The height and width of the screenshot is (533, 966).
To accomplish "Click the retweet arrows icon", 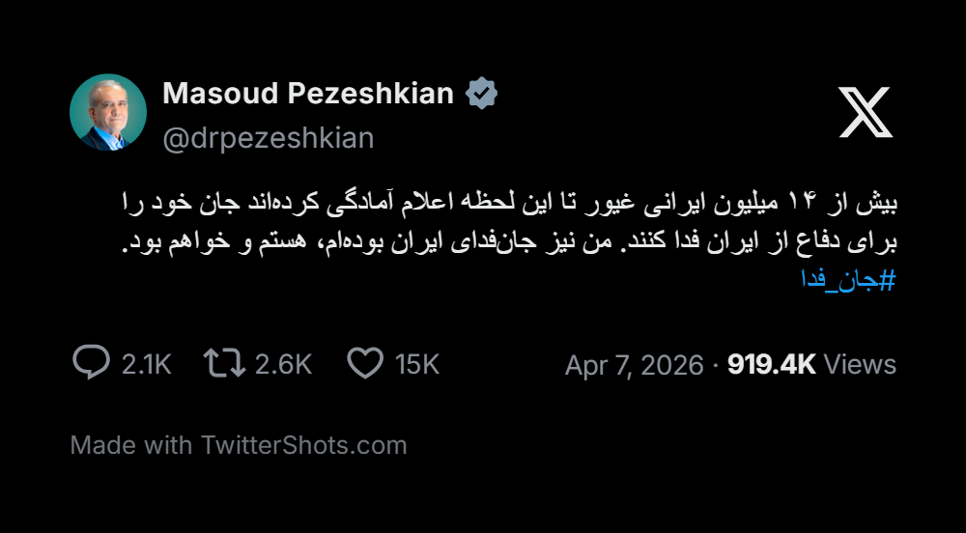I will (223, 363).
